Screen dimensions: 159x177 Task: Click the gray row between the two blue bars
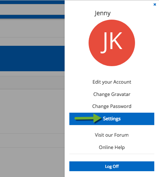(x=32, y=9)
